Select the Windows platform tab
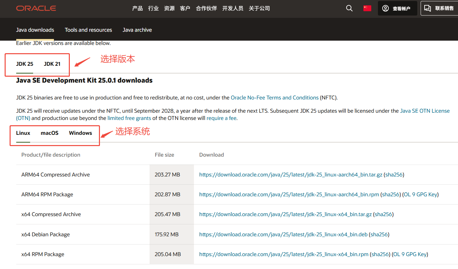The width and height of the screenshot is (458, 269). pos(80,133)
